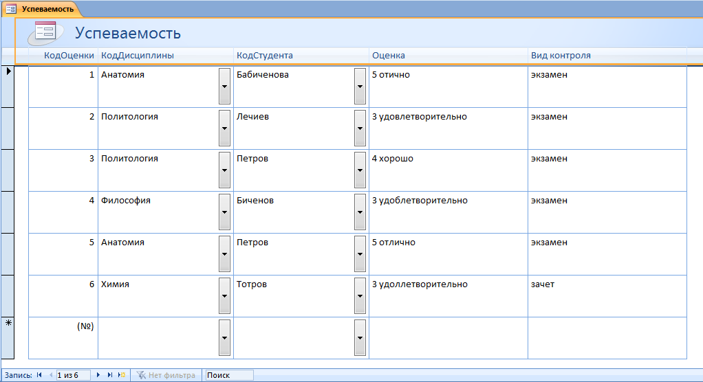
Task: Open discipline dropdown for Анатомия in record 5
Action: (225, 254)
